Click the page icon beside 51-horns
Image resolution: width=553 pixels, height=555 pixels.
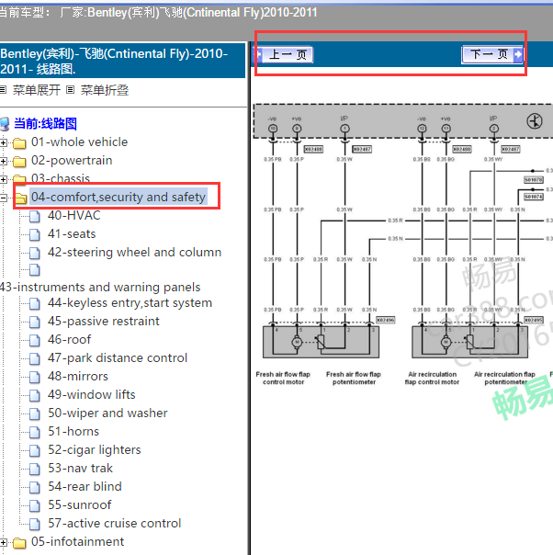34,432
